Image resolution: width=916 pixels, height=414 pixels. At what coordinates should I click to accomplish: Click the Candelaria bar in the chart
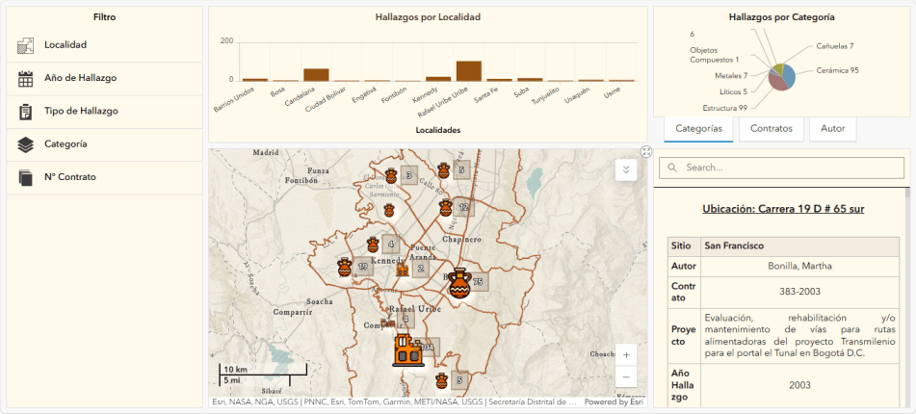click(316, 74)
